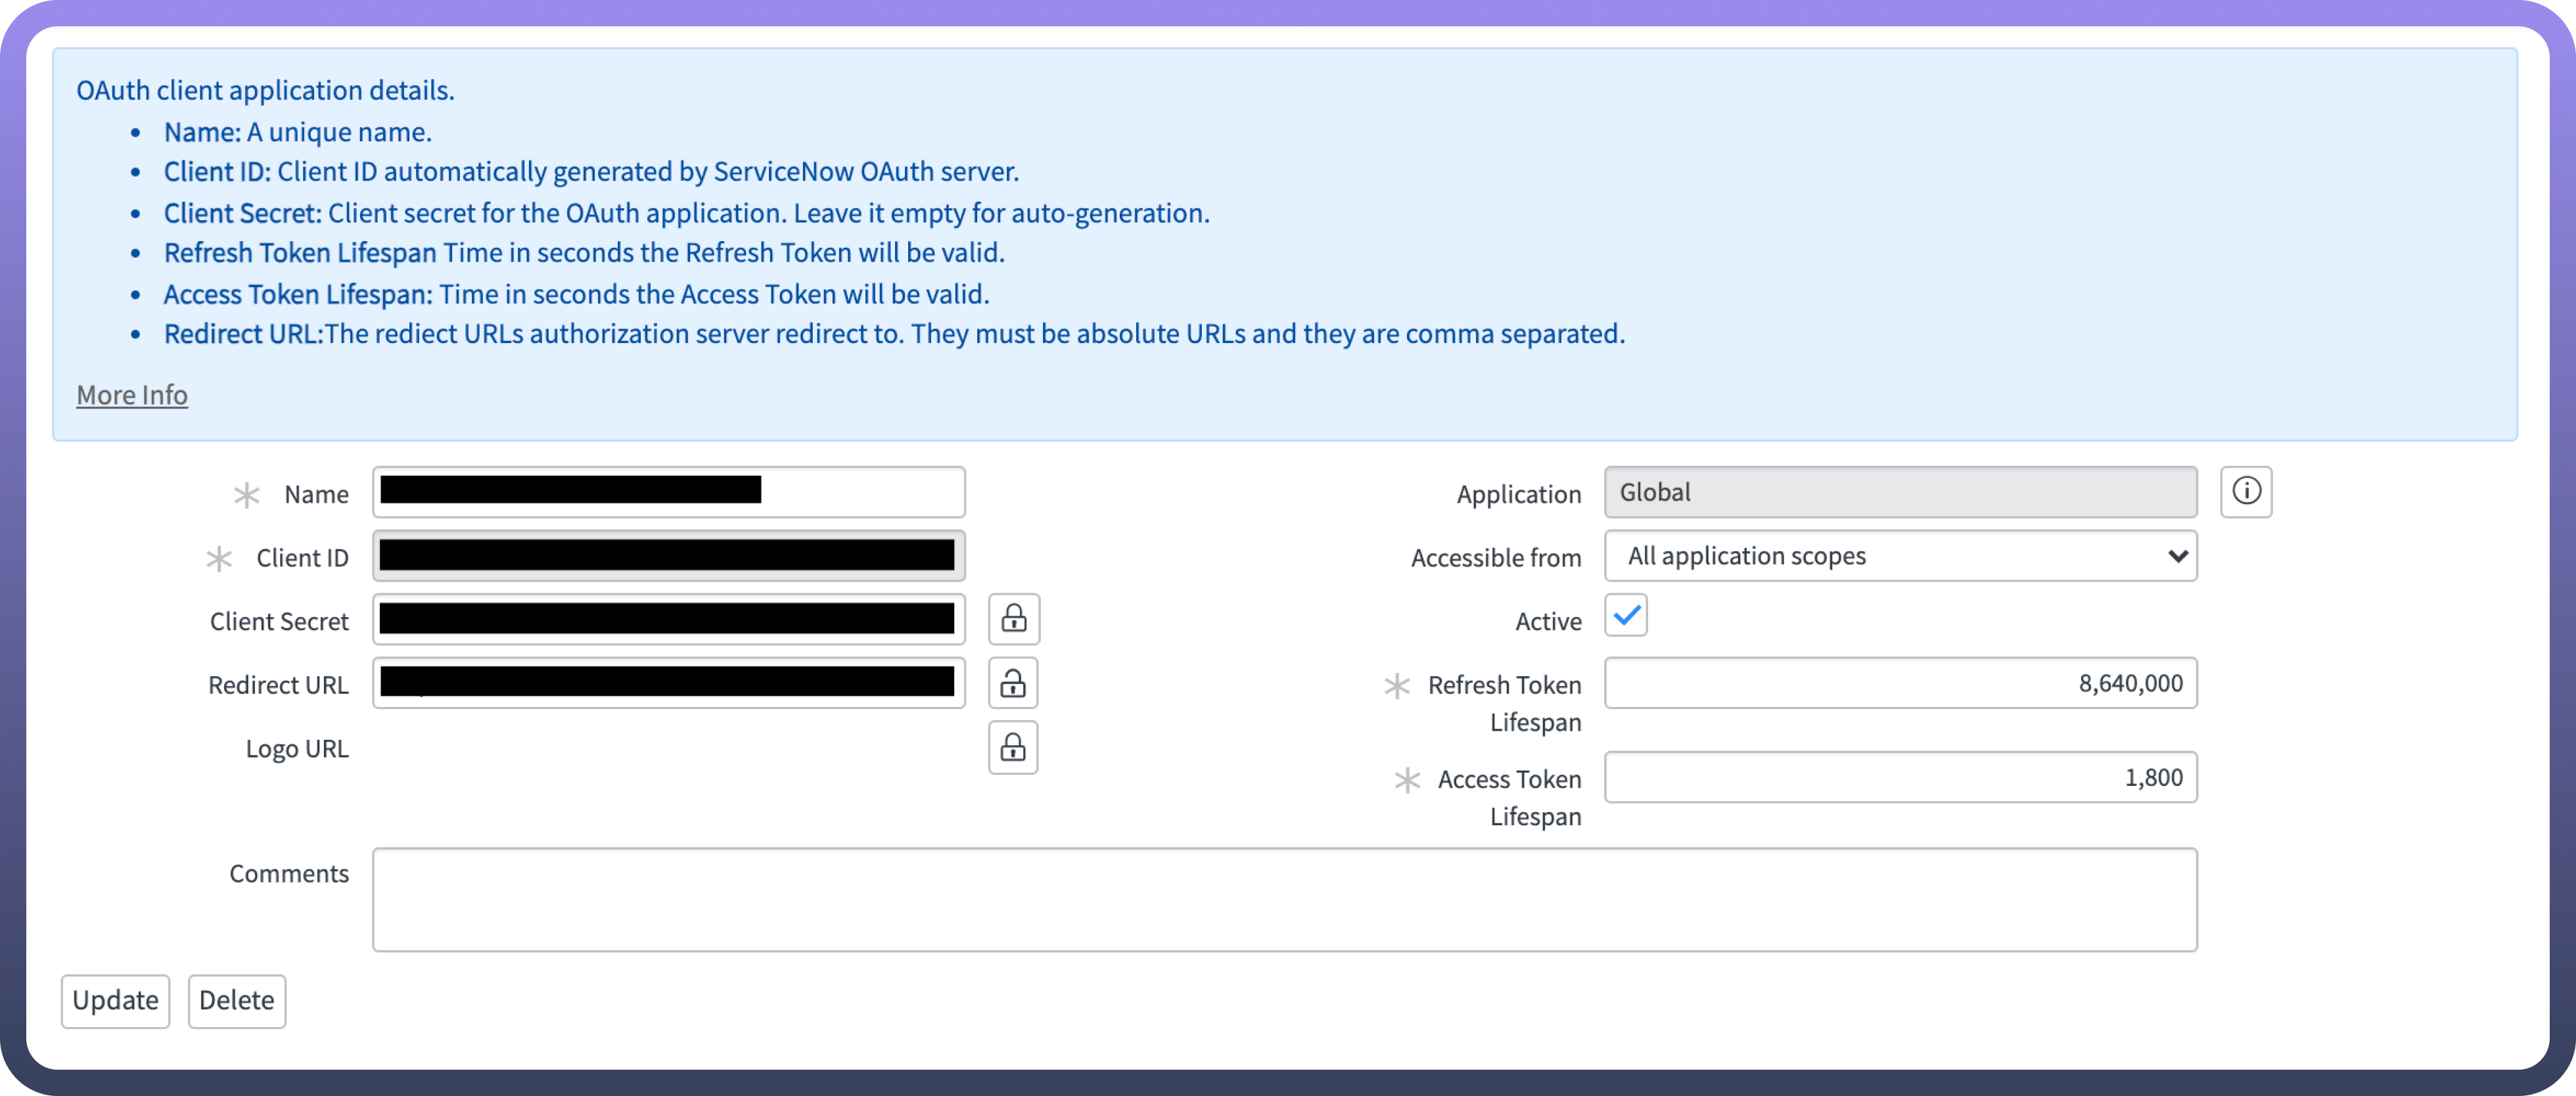The width and height of the screenshot is (2576, 1096).
Task: Open the Accessible from dropdown
Action: tap(1899, 556)
